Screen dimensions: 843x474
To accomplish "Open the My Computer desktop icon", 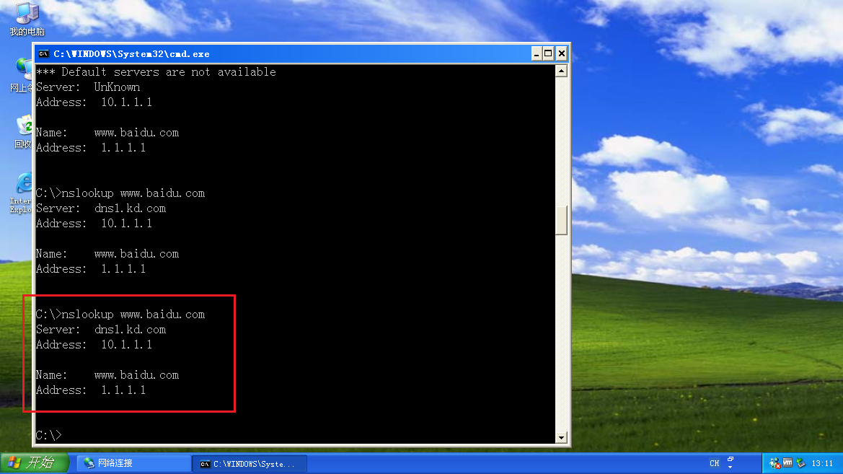I will [x=27, y=18].
